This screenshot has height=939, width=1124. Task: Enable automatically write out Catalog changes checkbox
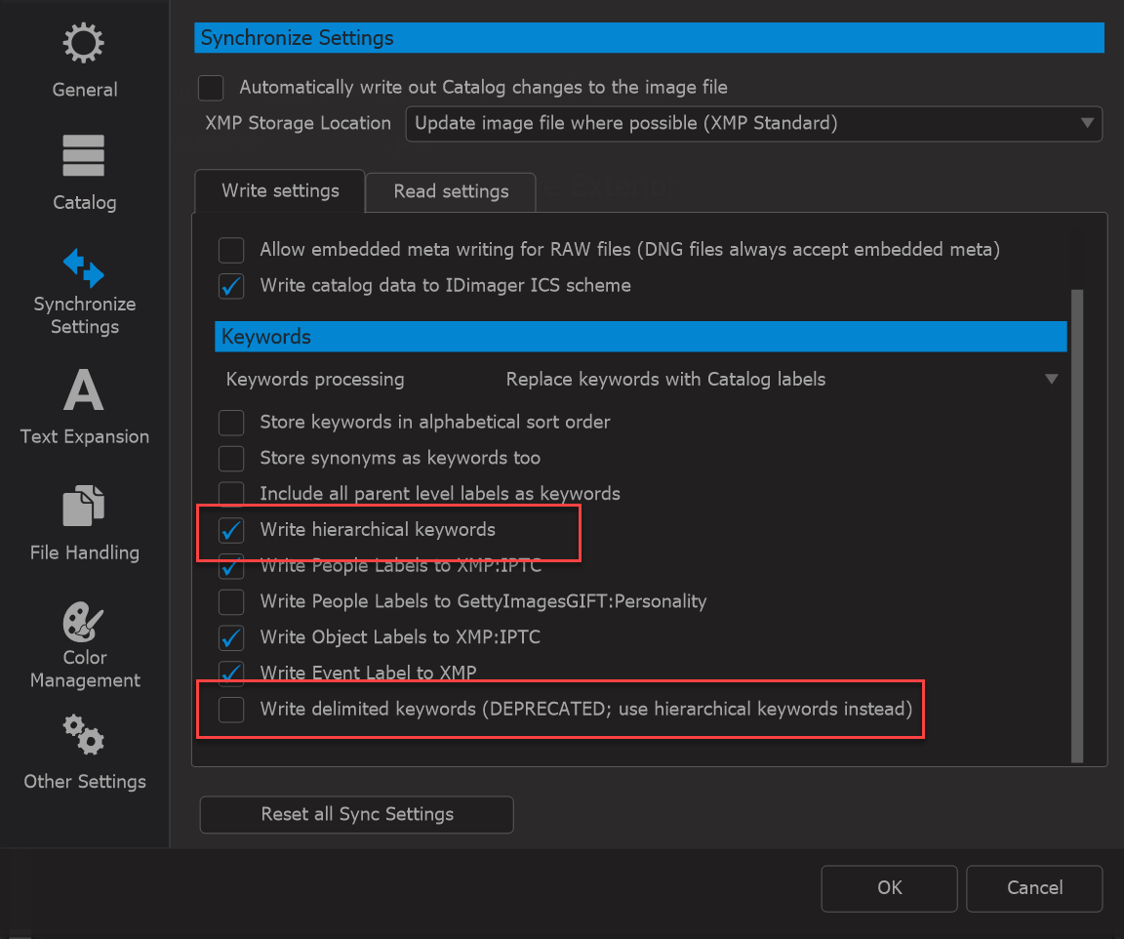[x=211, y=88]
